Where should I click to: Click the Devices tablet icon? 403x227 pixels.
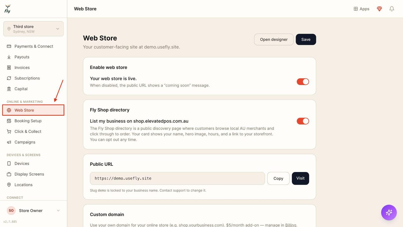coord(9,164)
